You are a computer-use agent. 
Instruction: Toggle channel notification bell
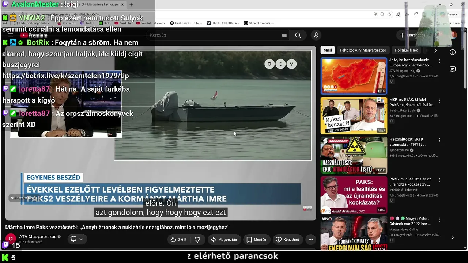pos(73,239)
